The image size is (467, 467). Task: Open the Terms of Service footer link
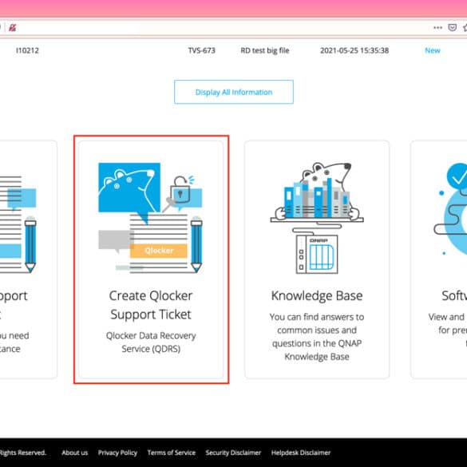pos(172,453)
